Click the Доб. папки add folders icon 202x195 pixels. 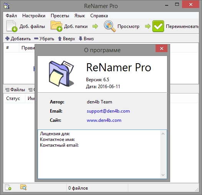[x=56, y=26]
